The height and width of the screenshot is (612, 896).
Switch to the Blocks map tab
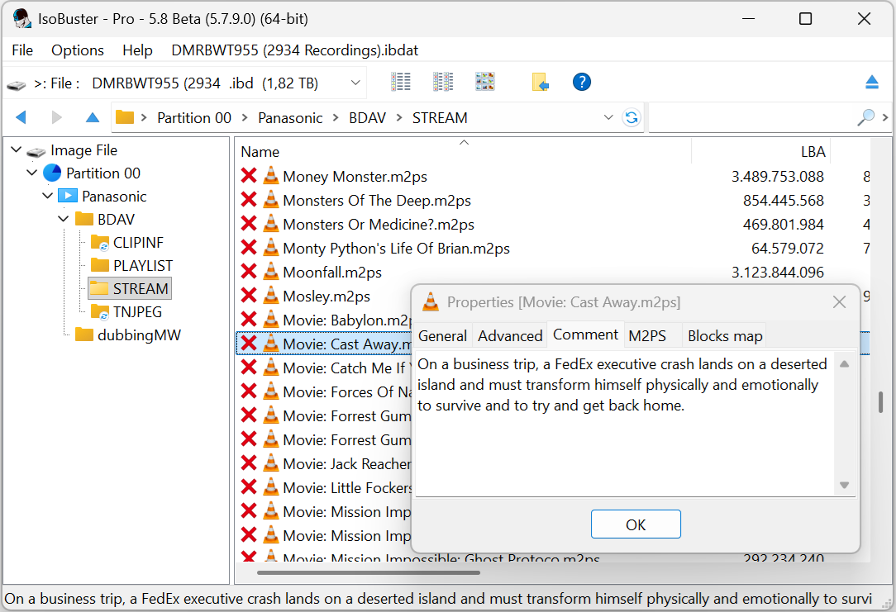(725, 335)
